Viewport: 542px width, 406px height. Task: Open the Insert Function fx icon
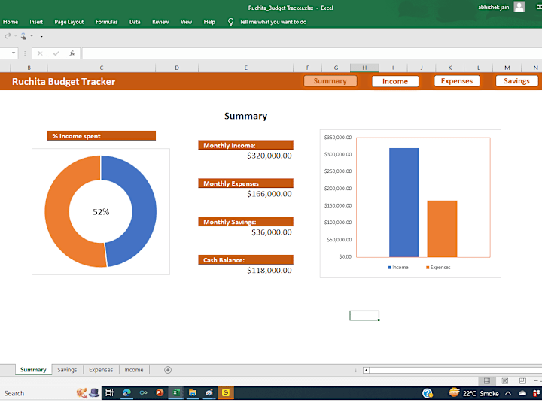click(x=72, y=53)
